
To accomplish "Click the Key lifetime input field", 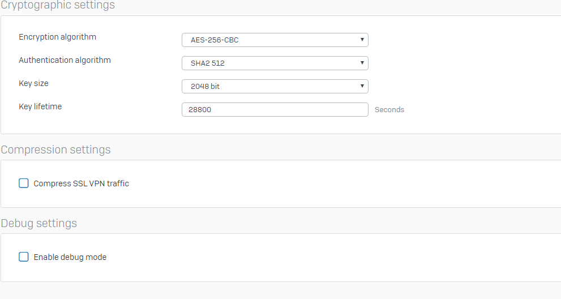I will (275, 110).
